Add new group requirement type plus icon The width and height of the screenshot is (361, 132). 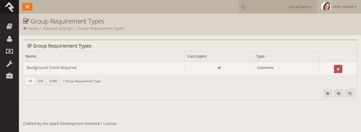click(x=328, y=93)
